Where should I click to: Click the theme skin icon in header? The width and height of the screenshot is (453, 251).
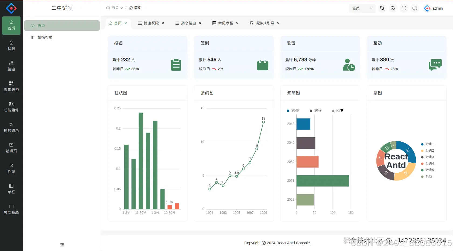point(382,8)
